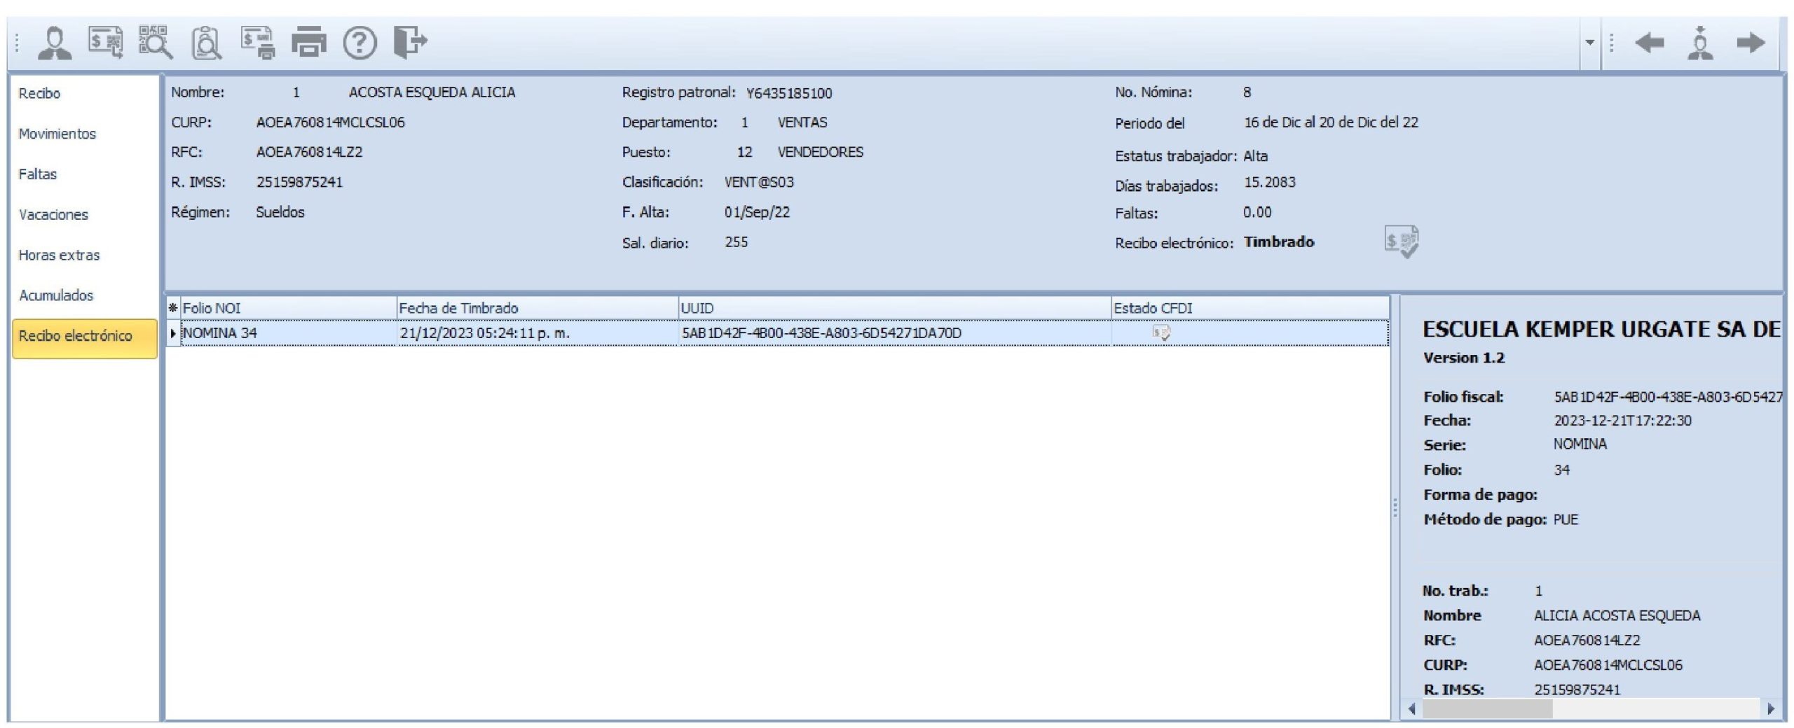The image size is (1794, 728).
Task: Click the find employee icon between arrows
Action: tap(1701, 43)
